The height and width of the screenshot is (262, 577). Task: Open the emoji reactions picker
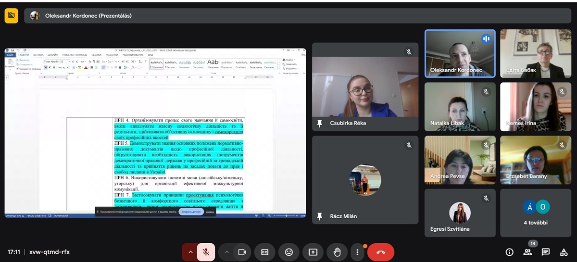click(x=288, y=252)
